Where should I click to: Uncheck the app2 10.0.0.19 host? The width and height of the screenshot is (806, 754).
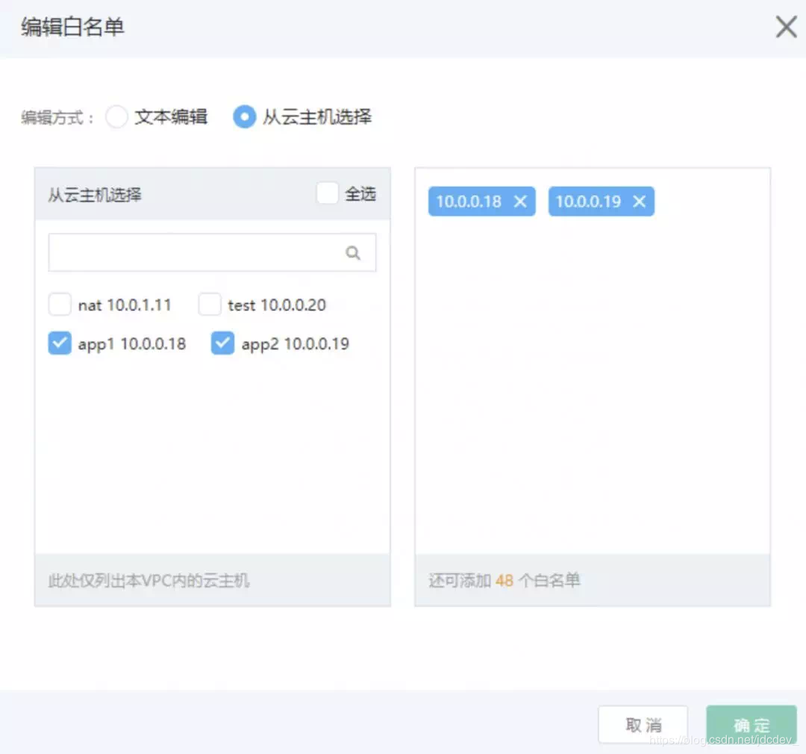222,343
